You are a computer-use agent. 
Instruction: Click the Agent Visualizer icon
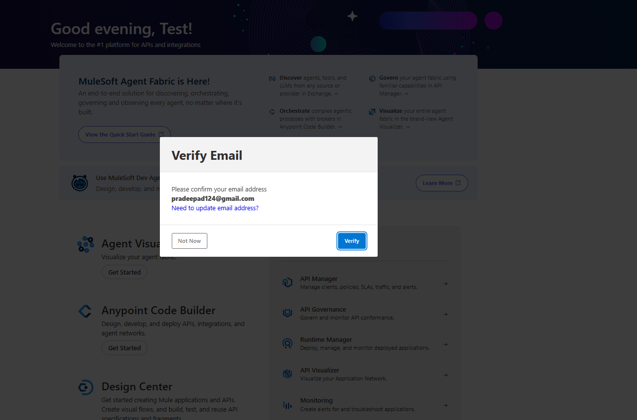coord(86,244)
